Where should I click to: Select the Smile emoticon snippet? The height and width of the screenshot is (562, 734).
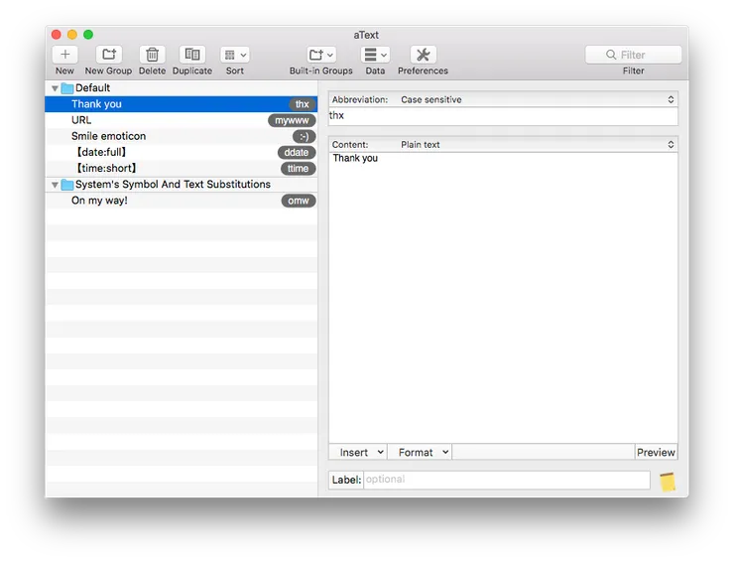(x=108, y=136)
